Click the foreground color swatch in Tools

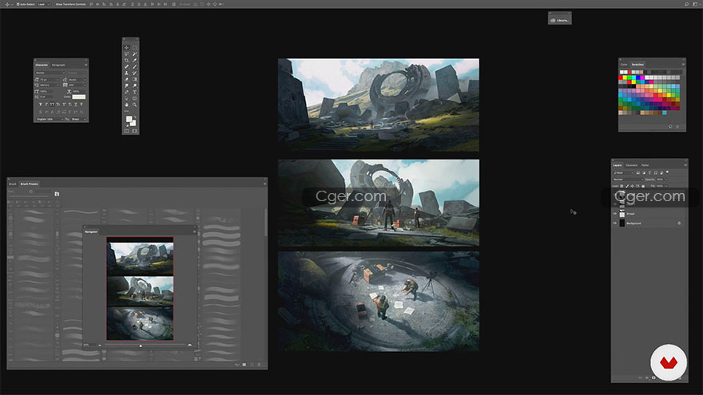129,119
